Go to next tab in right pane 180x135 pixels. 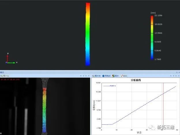(x=176, y=76)
